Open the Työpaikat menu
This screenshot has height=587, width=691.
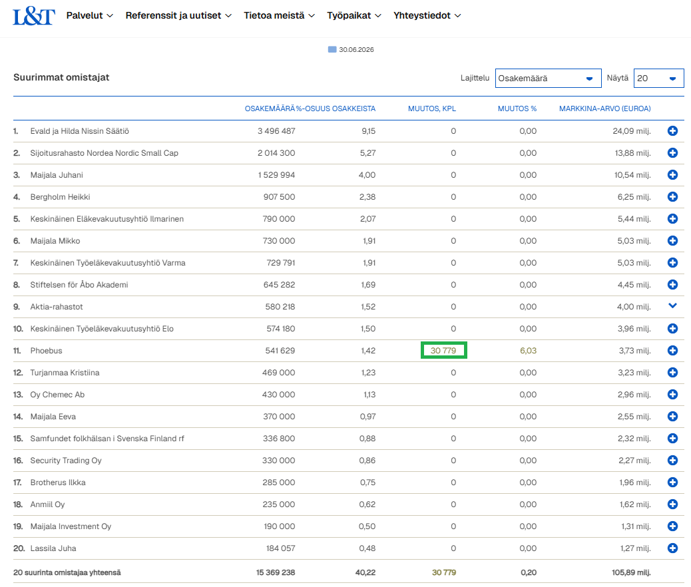click(x=354, y=15)
